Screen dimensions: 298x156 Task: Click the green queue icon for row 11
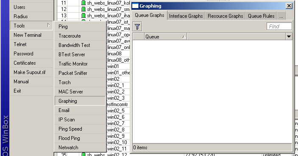coord(83,3)
